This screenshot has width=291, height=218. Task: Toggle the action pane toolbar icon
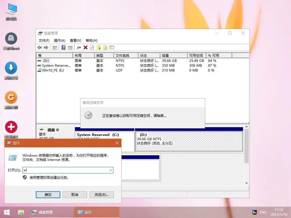[x=70, y=48]
